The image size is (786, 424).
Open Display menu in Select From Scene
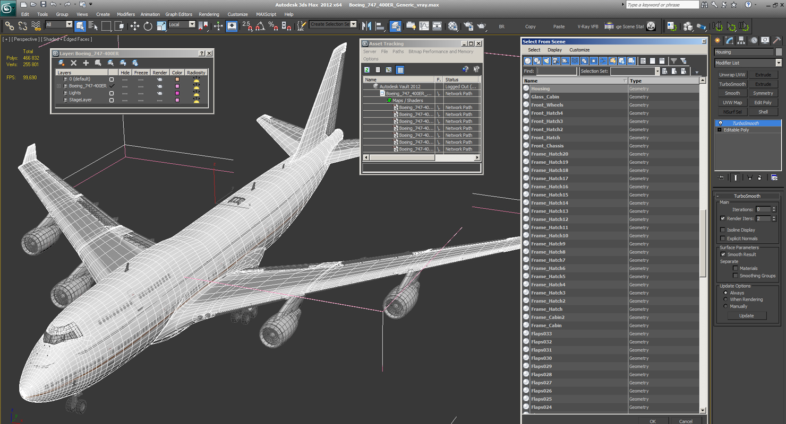554,50
